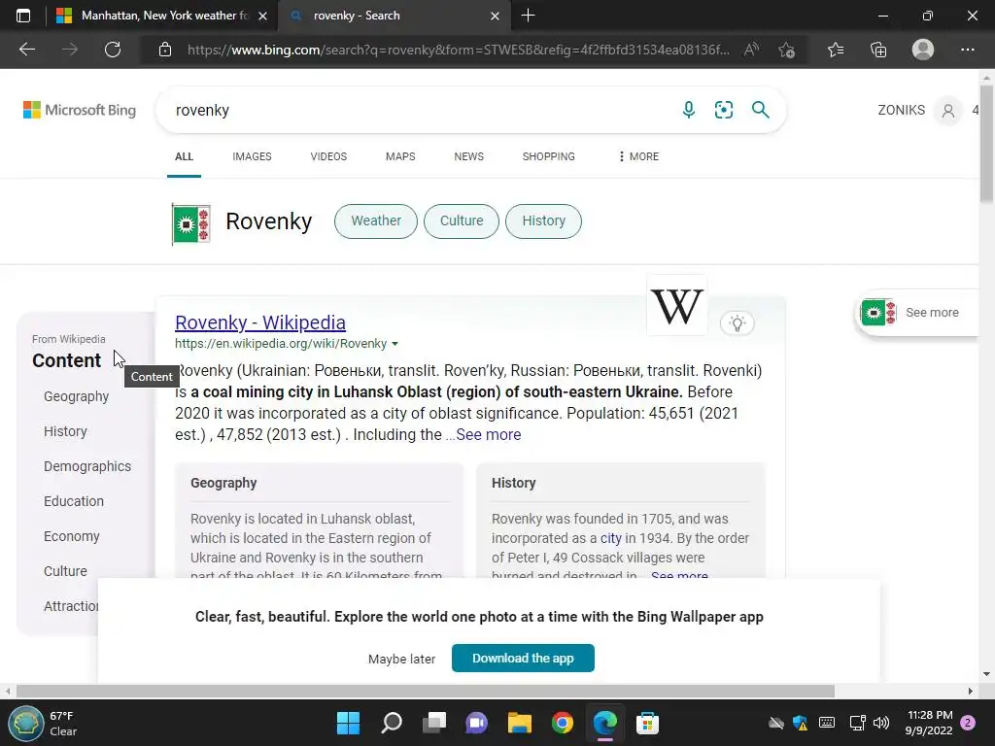Open the clock and date in taskbar
This screenshot has height=746, width=995.
click(930, 723)
